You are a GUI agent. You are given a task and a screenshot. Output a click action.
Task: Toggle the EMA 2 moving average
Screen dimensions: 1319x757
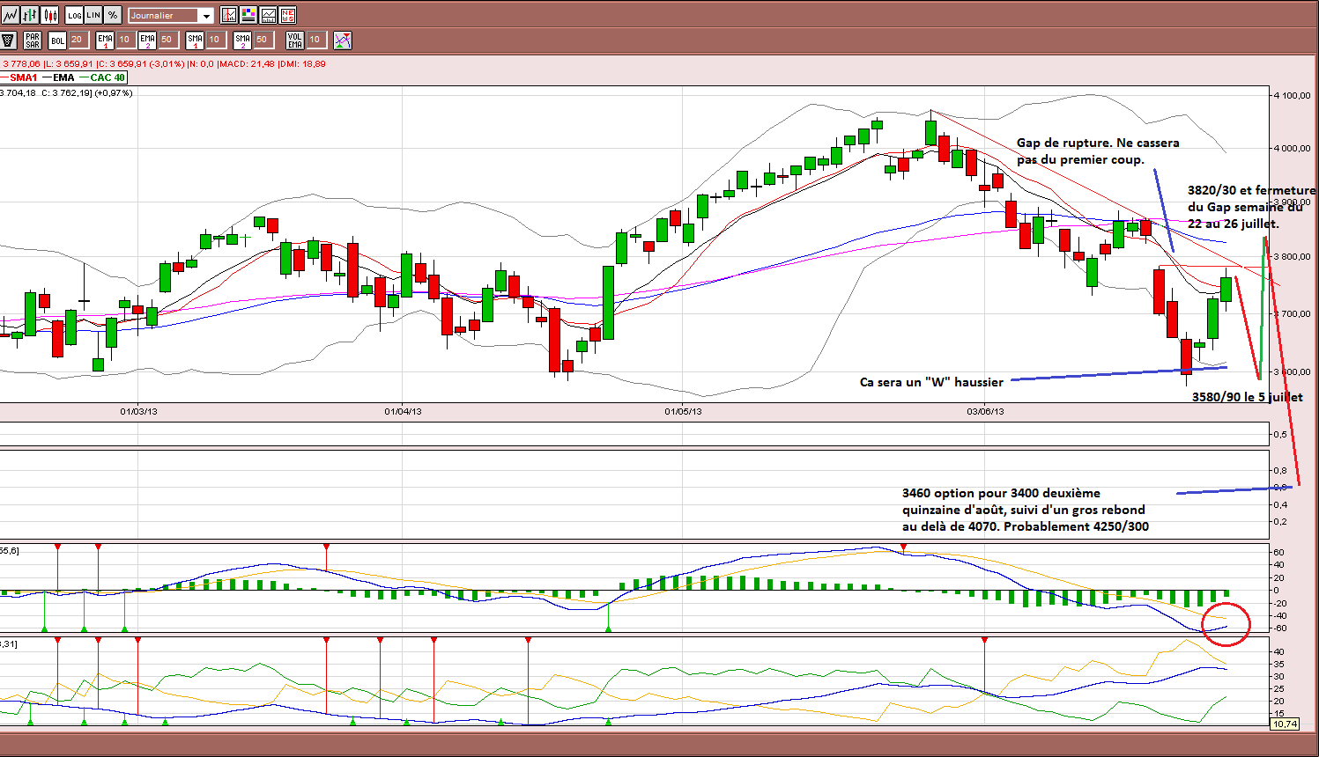(x=147, y=40)
